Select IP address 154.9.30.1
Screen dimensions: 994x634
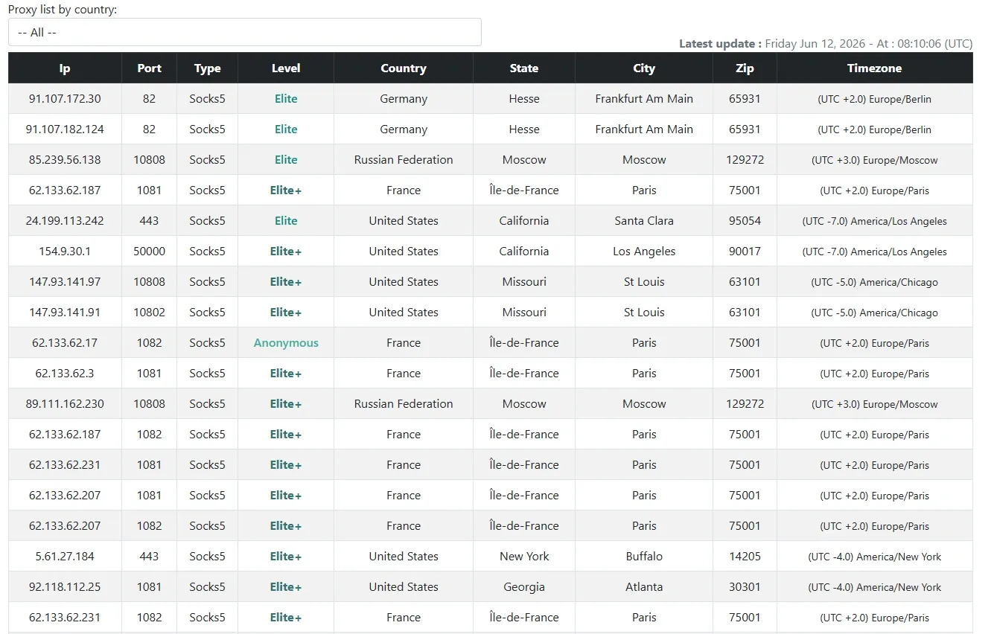coord(65,252)
